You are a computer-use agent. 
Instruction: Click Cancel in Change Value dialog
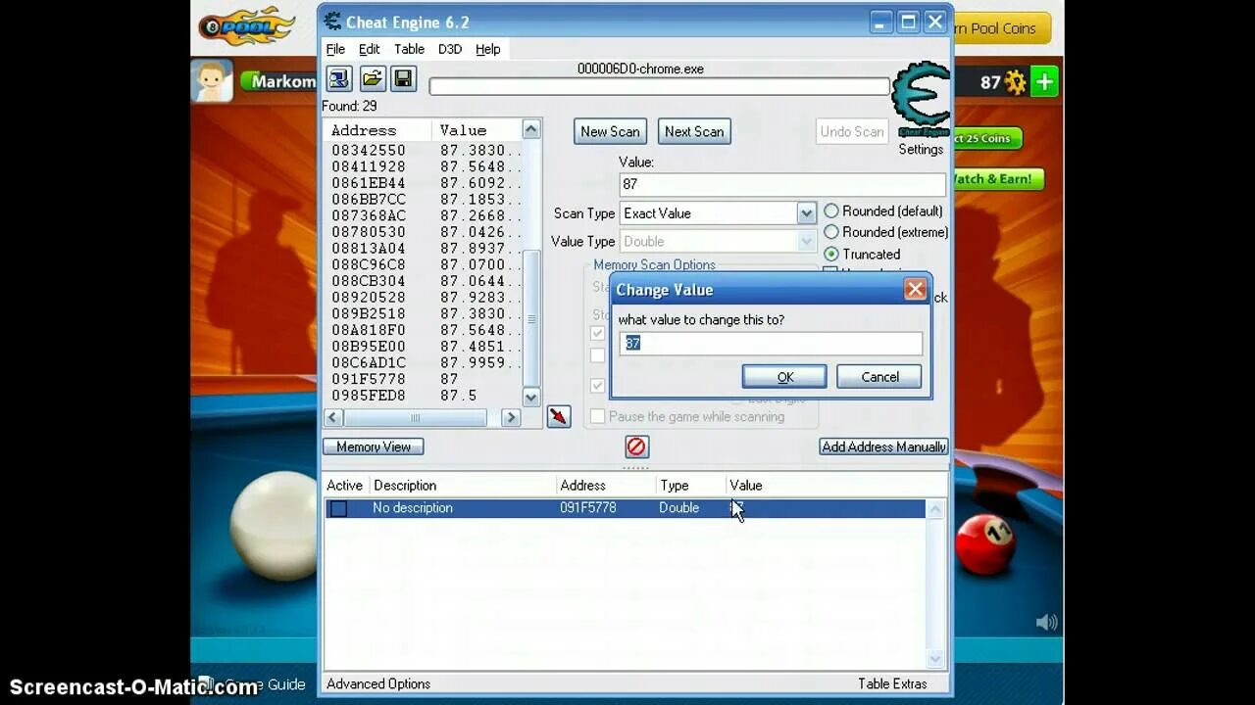[x=879, y=377]
